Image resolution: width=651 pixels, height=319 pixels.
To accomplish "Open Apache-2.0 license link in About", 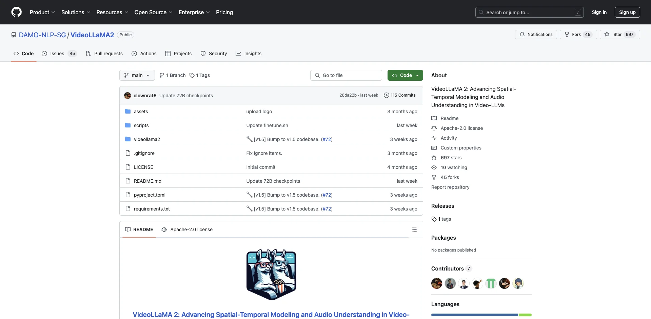I will click(457, 128).
